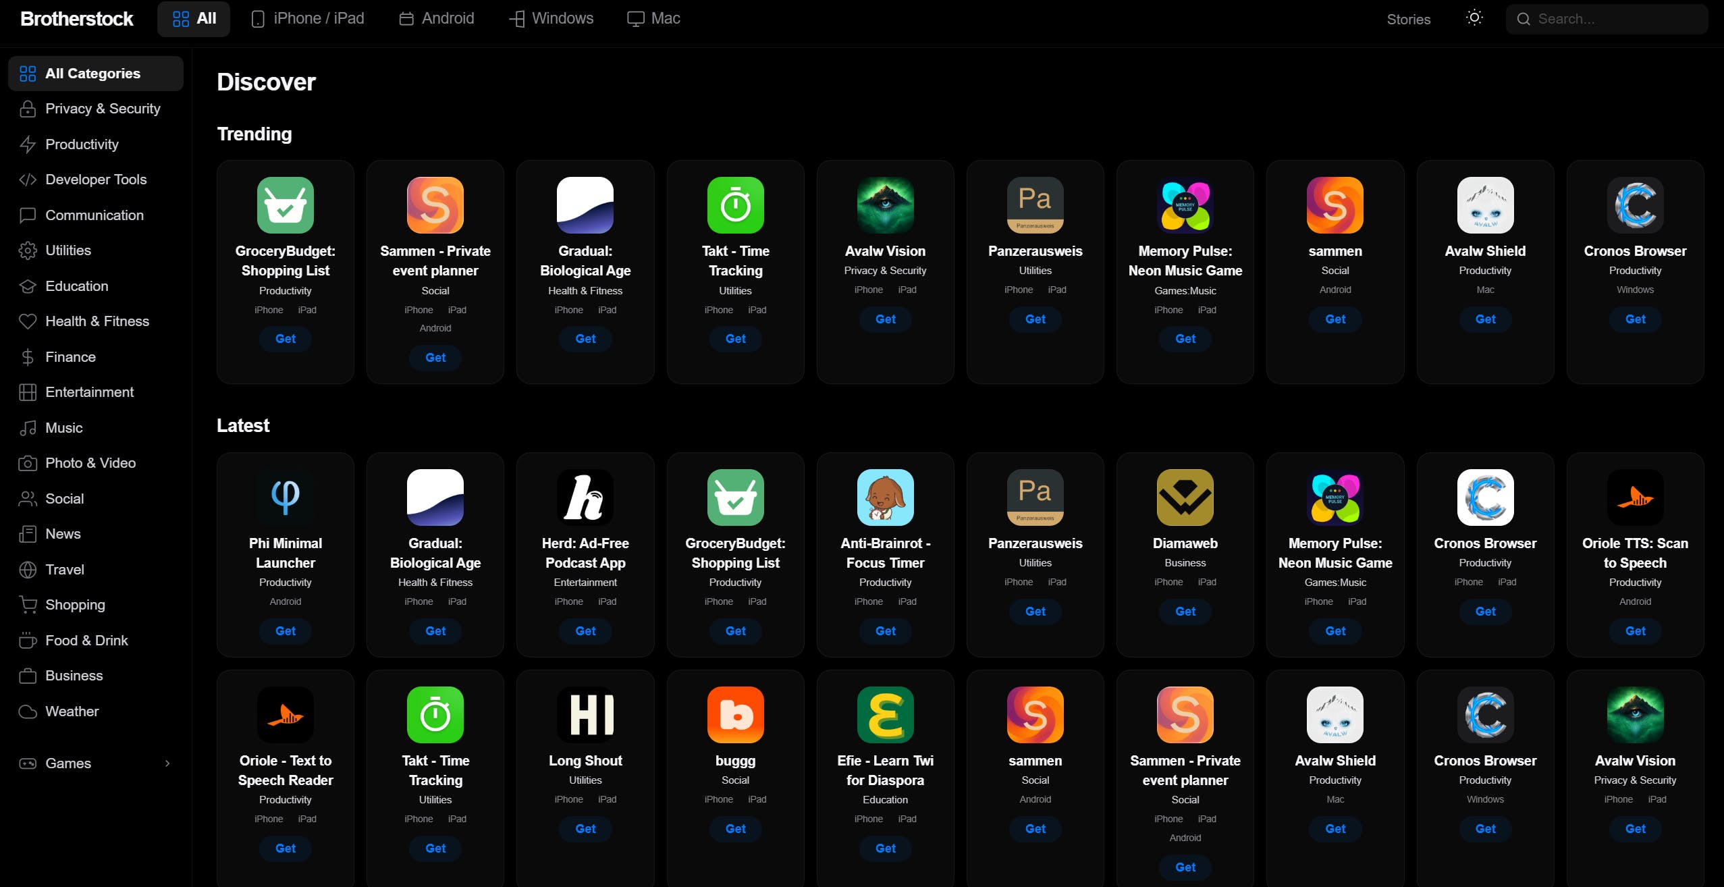Click the Diamaweb gold diamond icon
Image resolution: width=1724 pixels, height=887 pixels.
tap(1185, 498)
